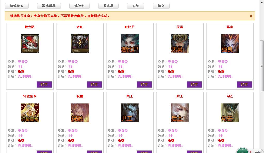This screenshot has height=153, width=264.
Task: Switch to the 头衔 tab
Action: 136,6
